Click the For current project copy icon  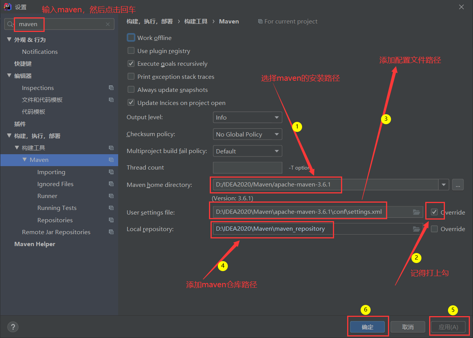(261, 22)
